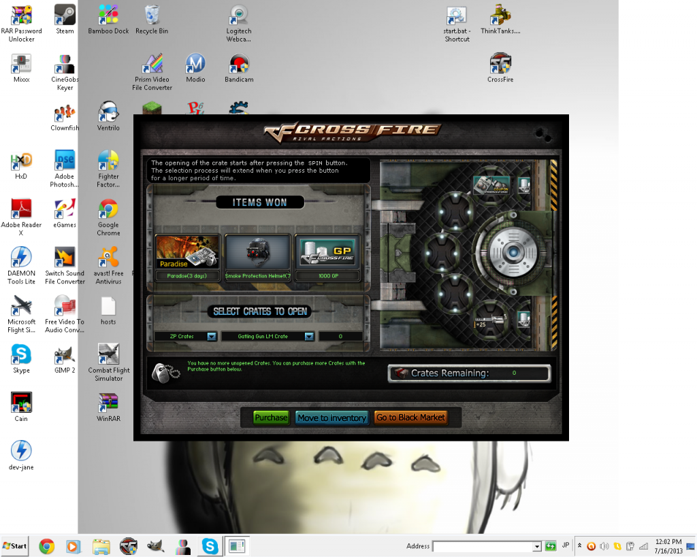Click the GP canister icon beside the coupon slot
Image resolution: width=697 pixels, height=557 pixels.
click(x=523, y=184)
